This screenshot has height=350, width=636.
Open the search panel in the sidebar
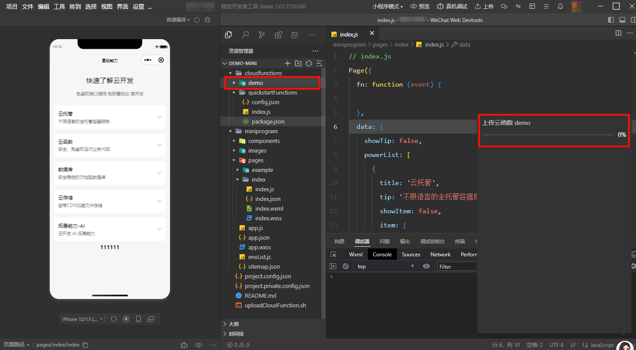point(245,35)
